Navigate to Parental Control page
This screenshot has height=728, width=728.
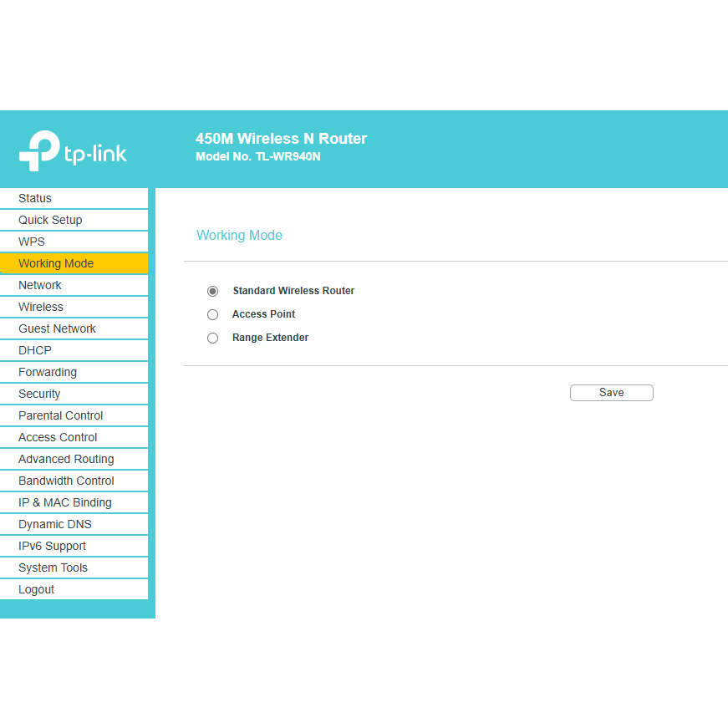click(61, 415)
